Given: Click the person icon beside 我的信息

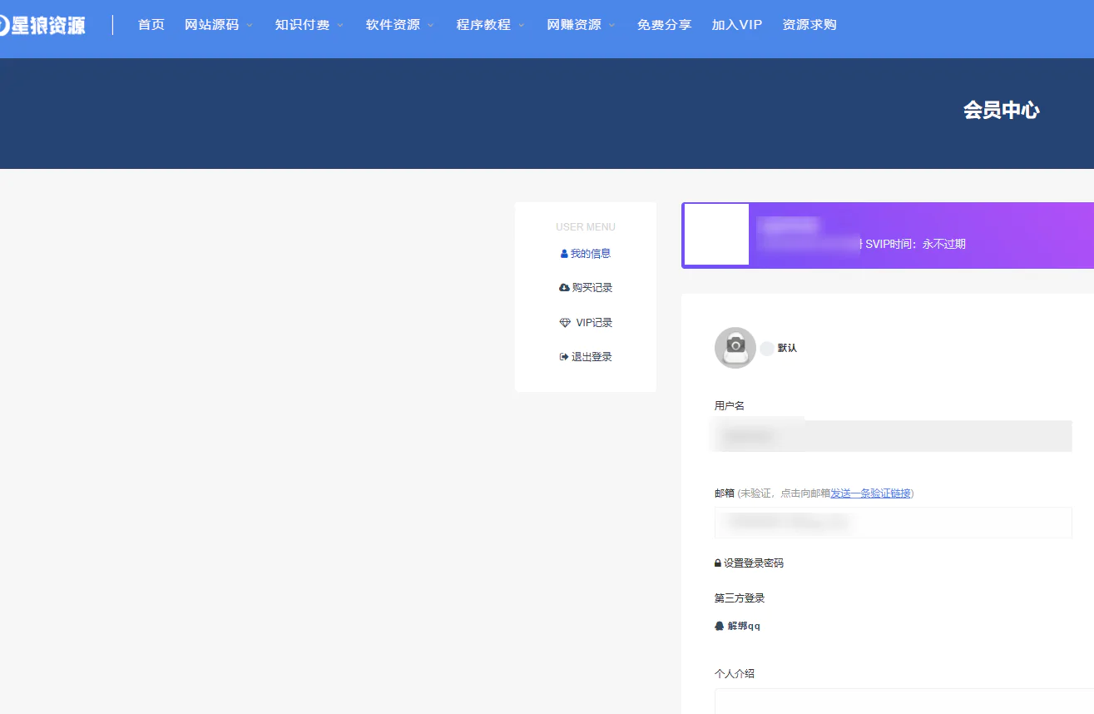Looking at the screenshot, I should [x=564, y=254].
